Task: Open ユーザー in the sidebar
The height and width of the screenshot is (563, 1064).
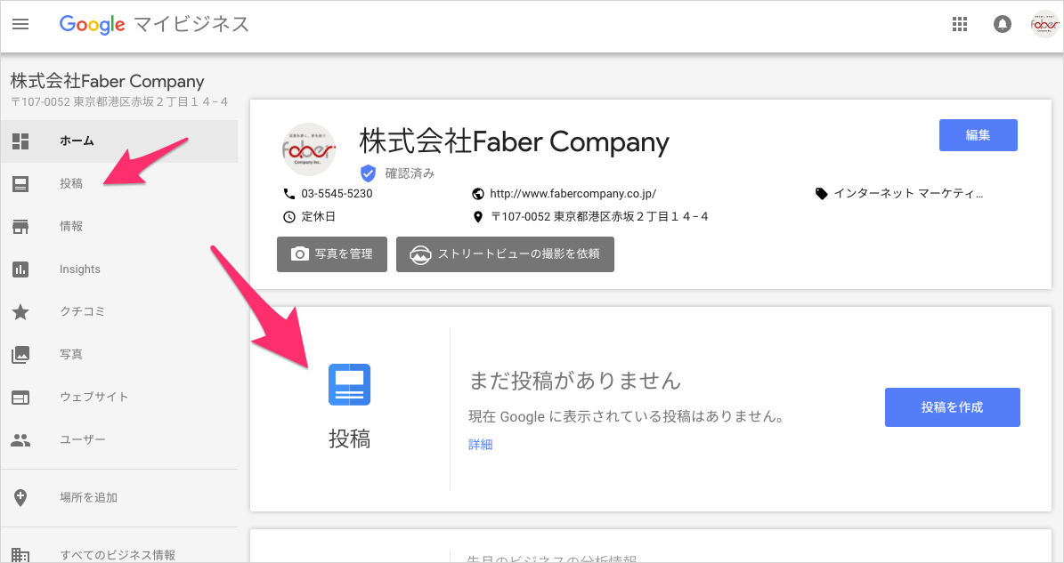Action: (118, 439)
